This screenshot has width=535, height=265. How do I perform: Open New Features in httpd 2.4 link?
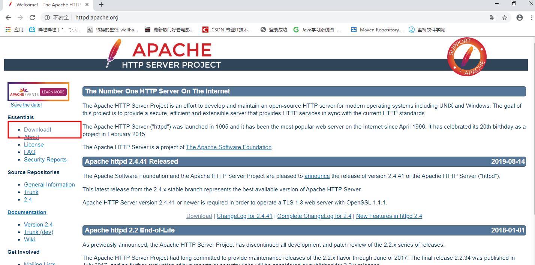pyautogui.click(x=389, y=216)
